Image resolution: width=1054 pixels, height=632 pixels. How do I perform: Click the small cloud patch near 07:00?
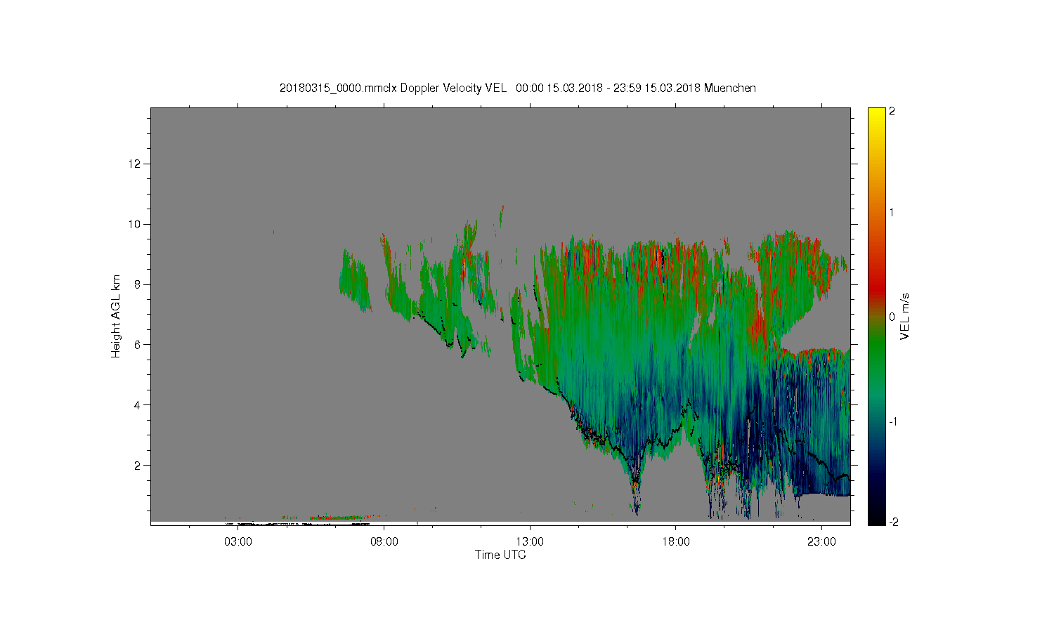click(355, 281)
